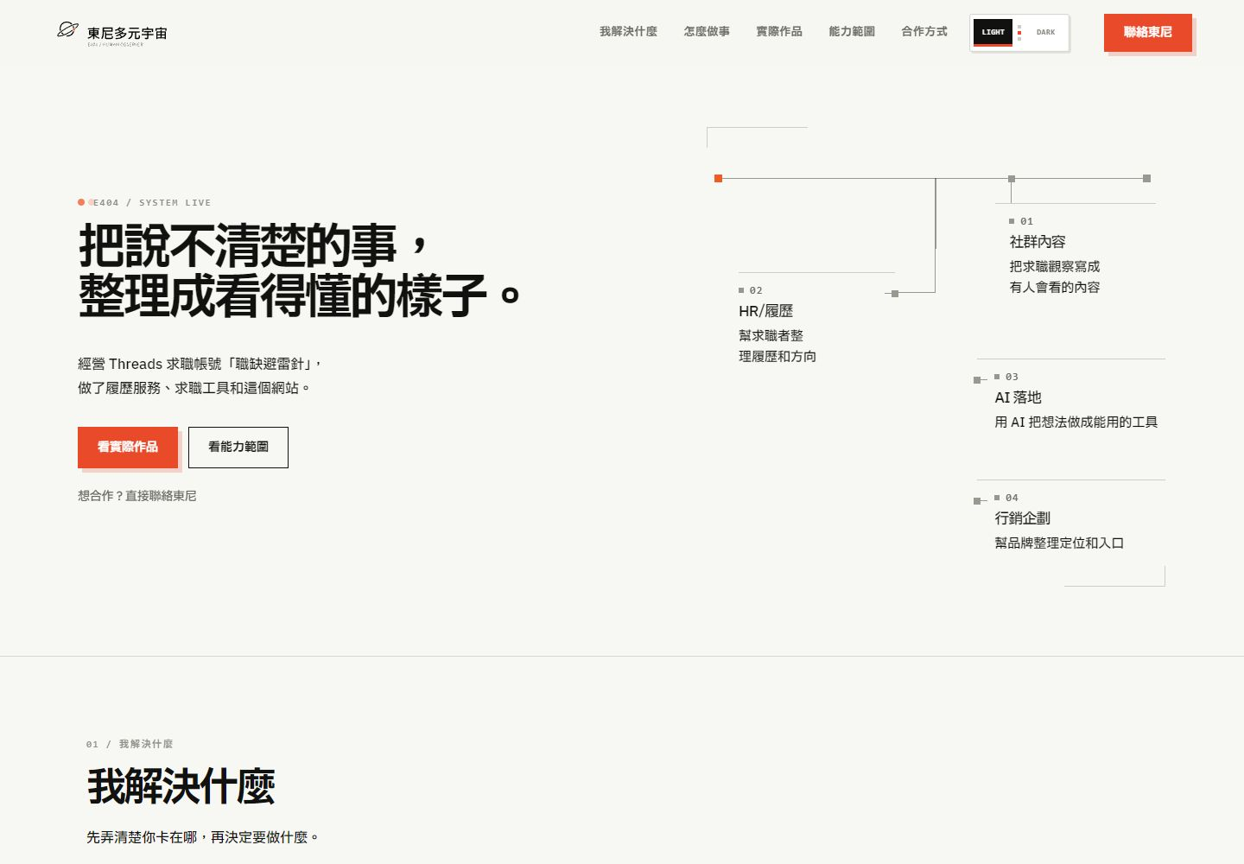Click the outlined 看能力範圍 button
Image resolution: width=1244 pixels, height=864 pixels.
point(238,448)
